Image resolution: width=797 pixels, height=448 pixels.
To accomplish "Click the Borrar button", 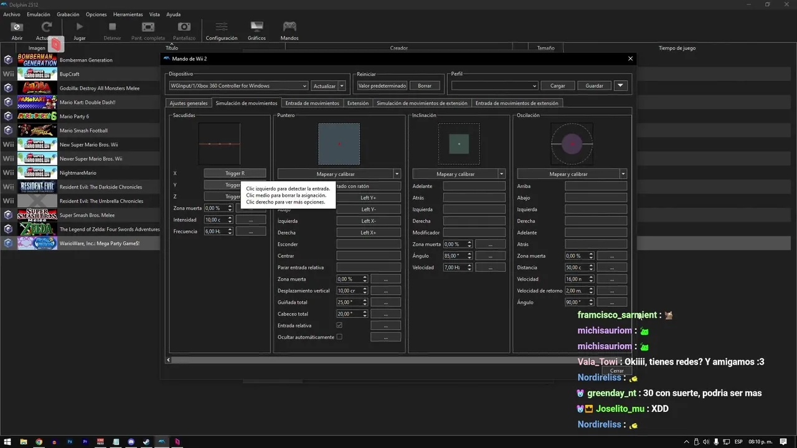I will (x=425, y=86).
